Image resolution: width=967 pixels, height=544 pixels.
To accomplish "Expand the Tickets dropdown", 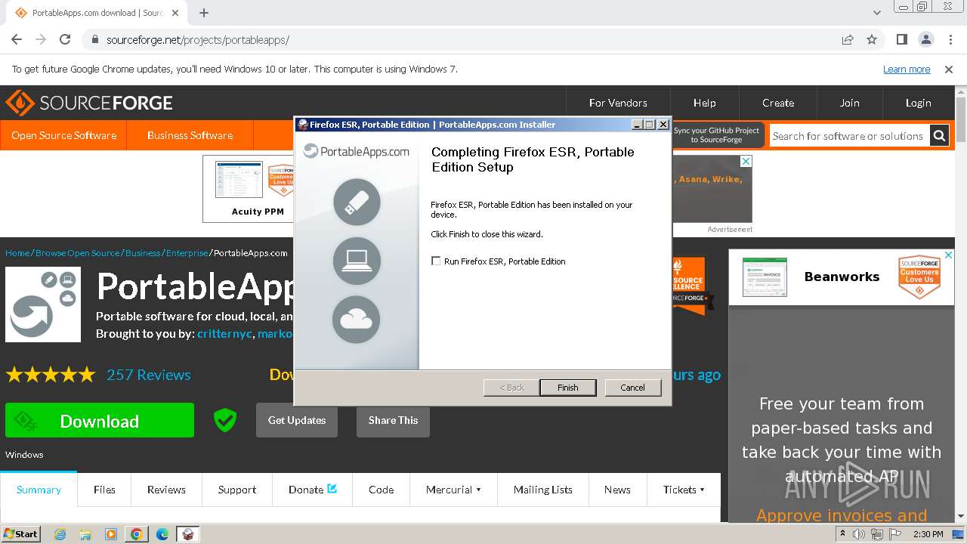I will pyautogui.click(x=684, y=490).
